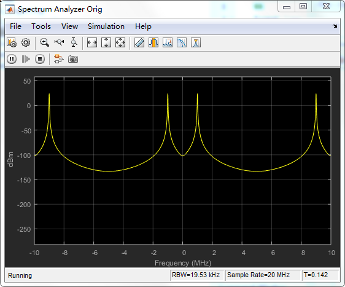This screenshot has width=345, height=287.
Task: Take snapshot with camera icon
Action: pyautogui.click(x=73, y=59)
